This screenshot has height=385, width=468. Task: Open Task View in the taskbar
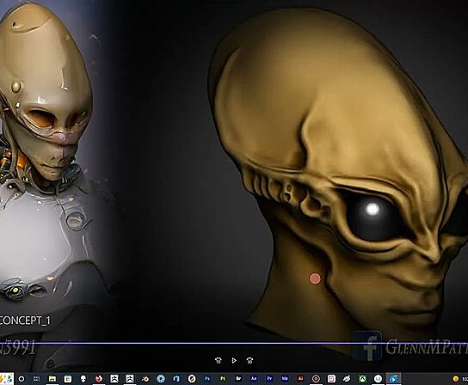click(36, 379)
